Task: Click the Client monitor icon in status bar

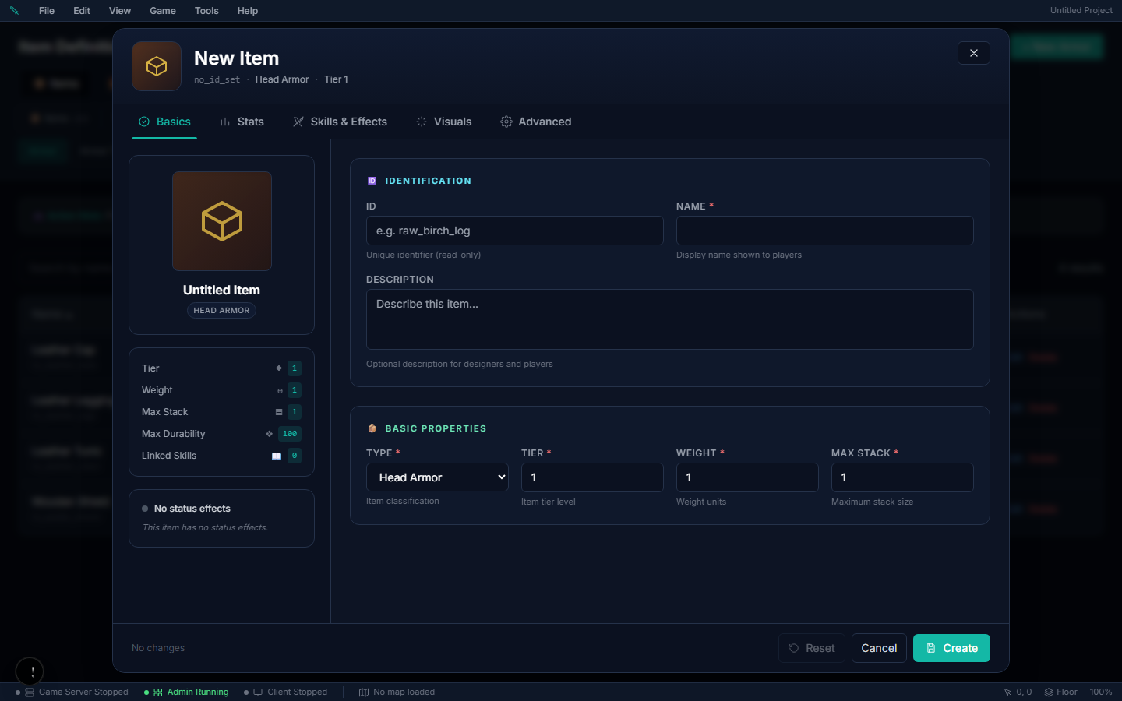Action: click(x=258, y=692)
